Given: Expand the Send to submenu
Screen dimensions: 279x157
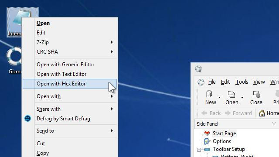Looking at the screenshot, I should pos(70,131).
